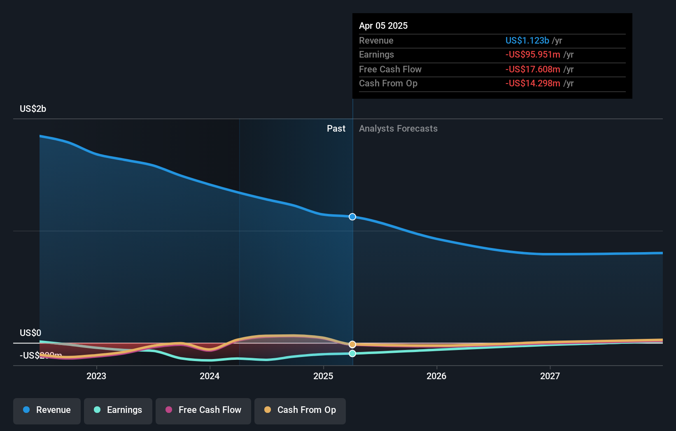Click the teal Earnings marker at April 2025

[352, 353]
